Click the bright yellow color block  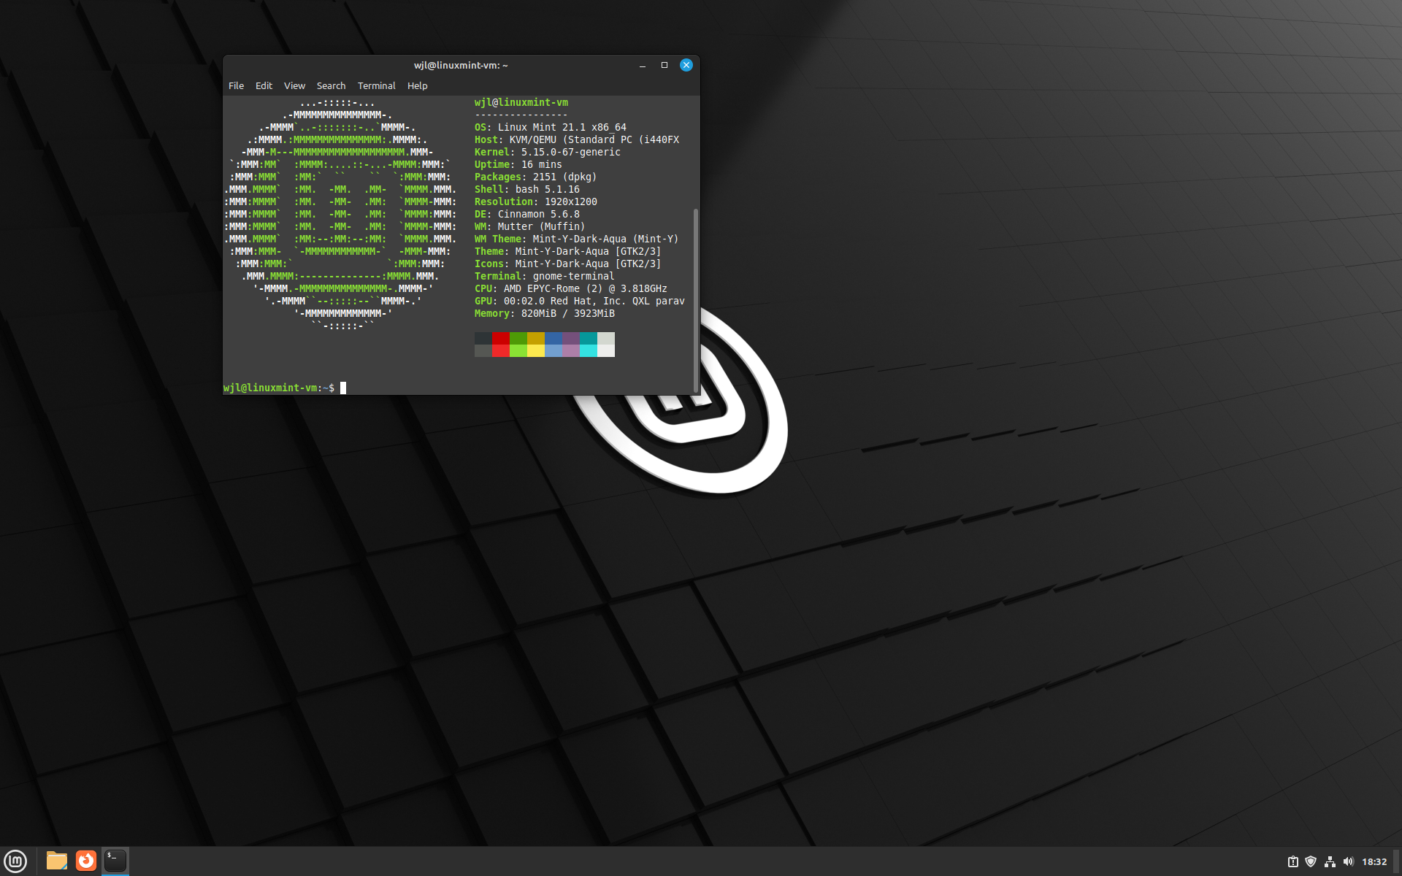click(536, 350)
